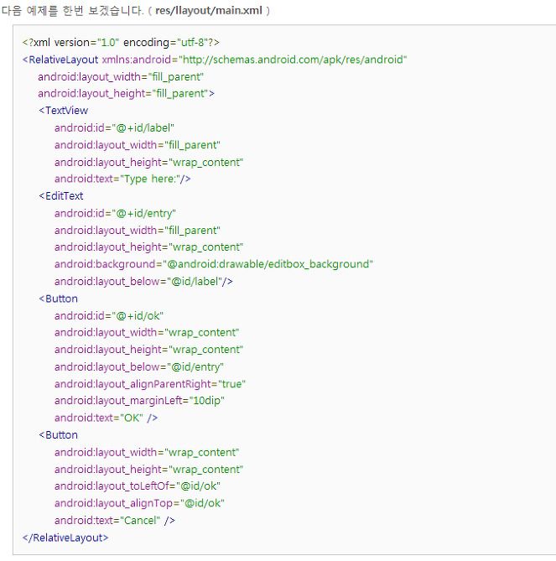Click the closing </RelativeLayout> tag
The height and width of the screenshot is (561, 556).
pos(65,538)
